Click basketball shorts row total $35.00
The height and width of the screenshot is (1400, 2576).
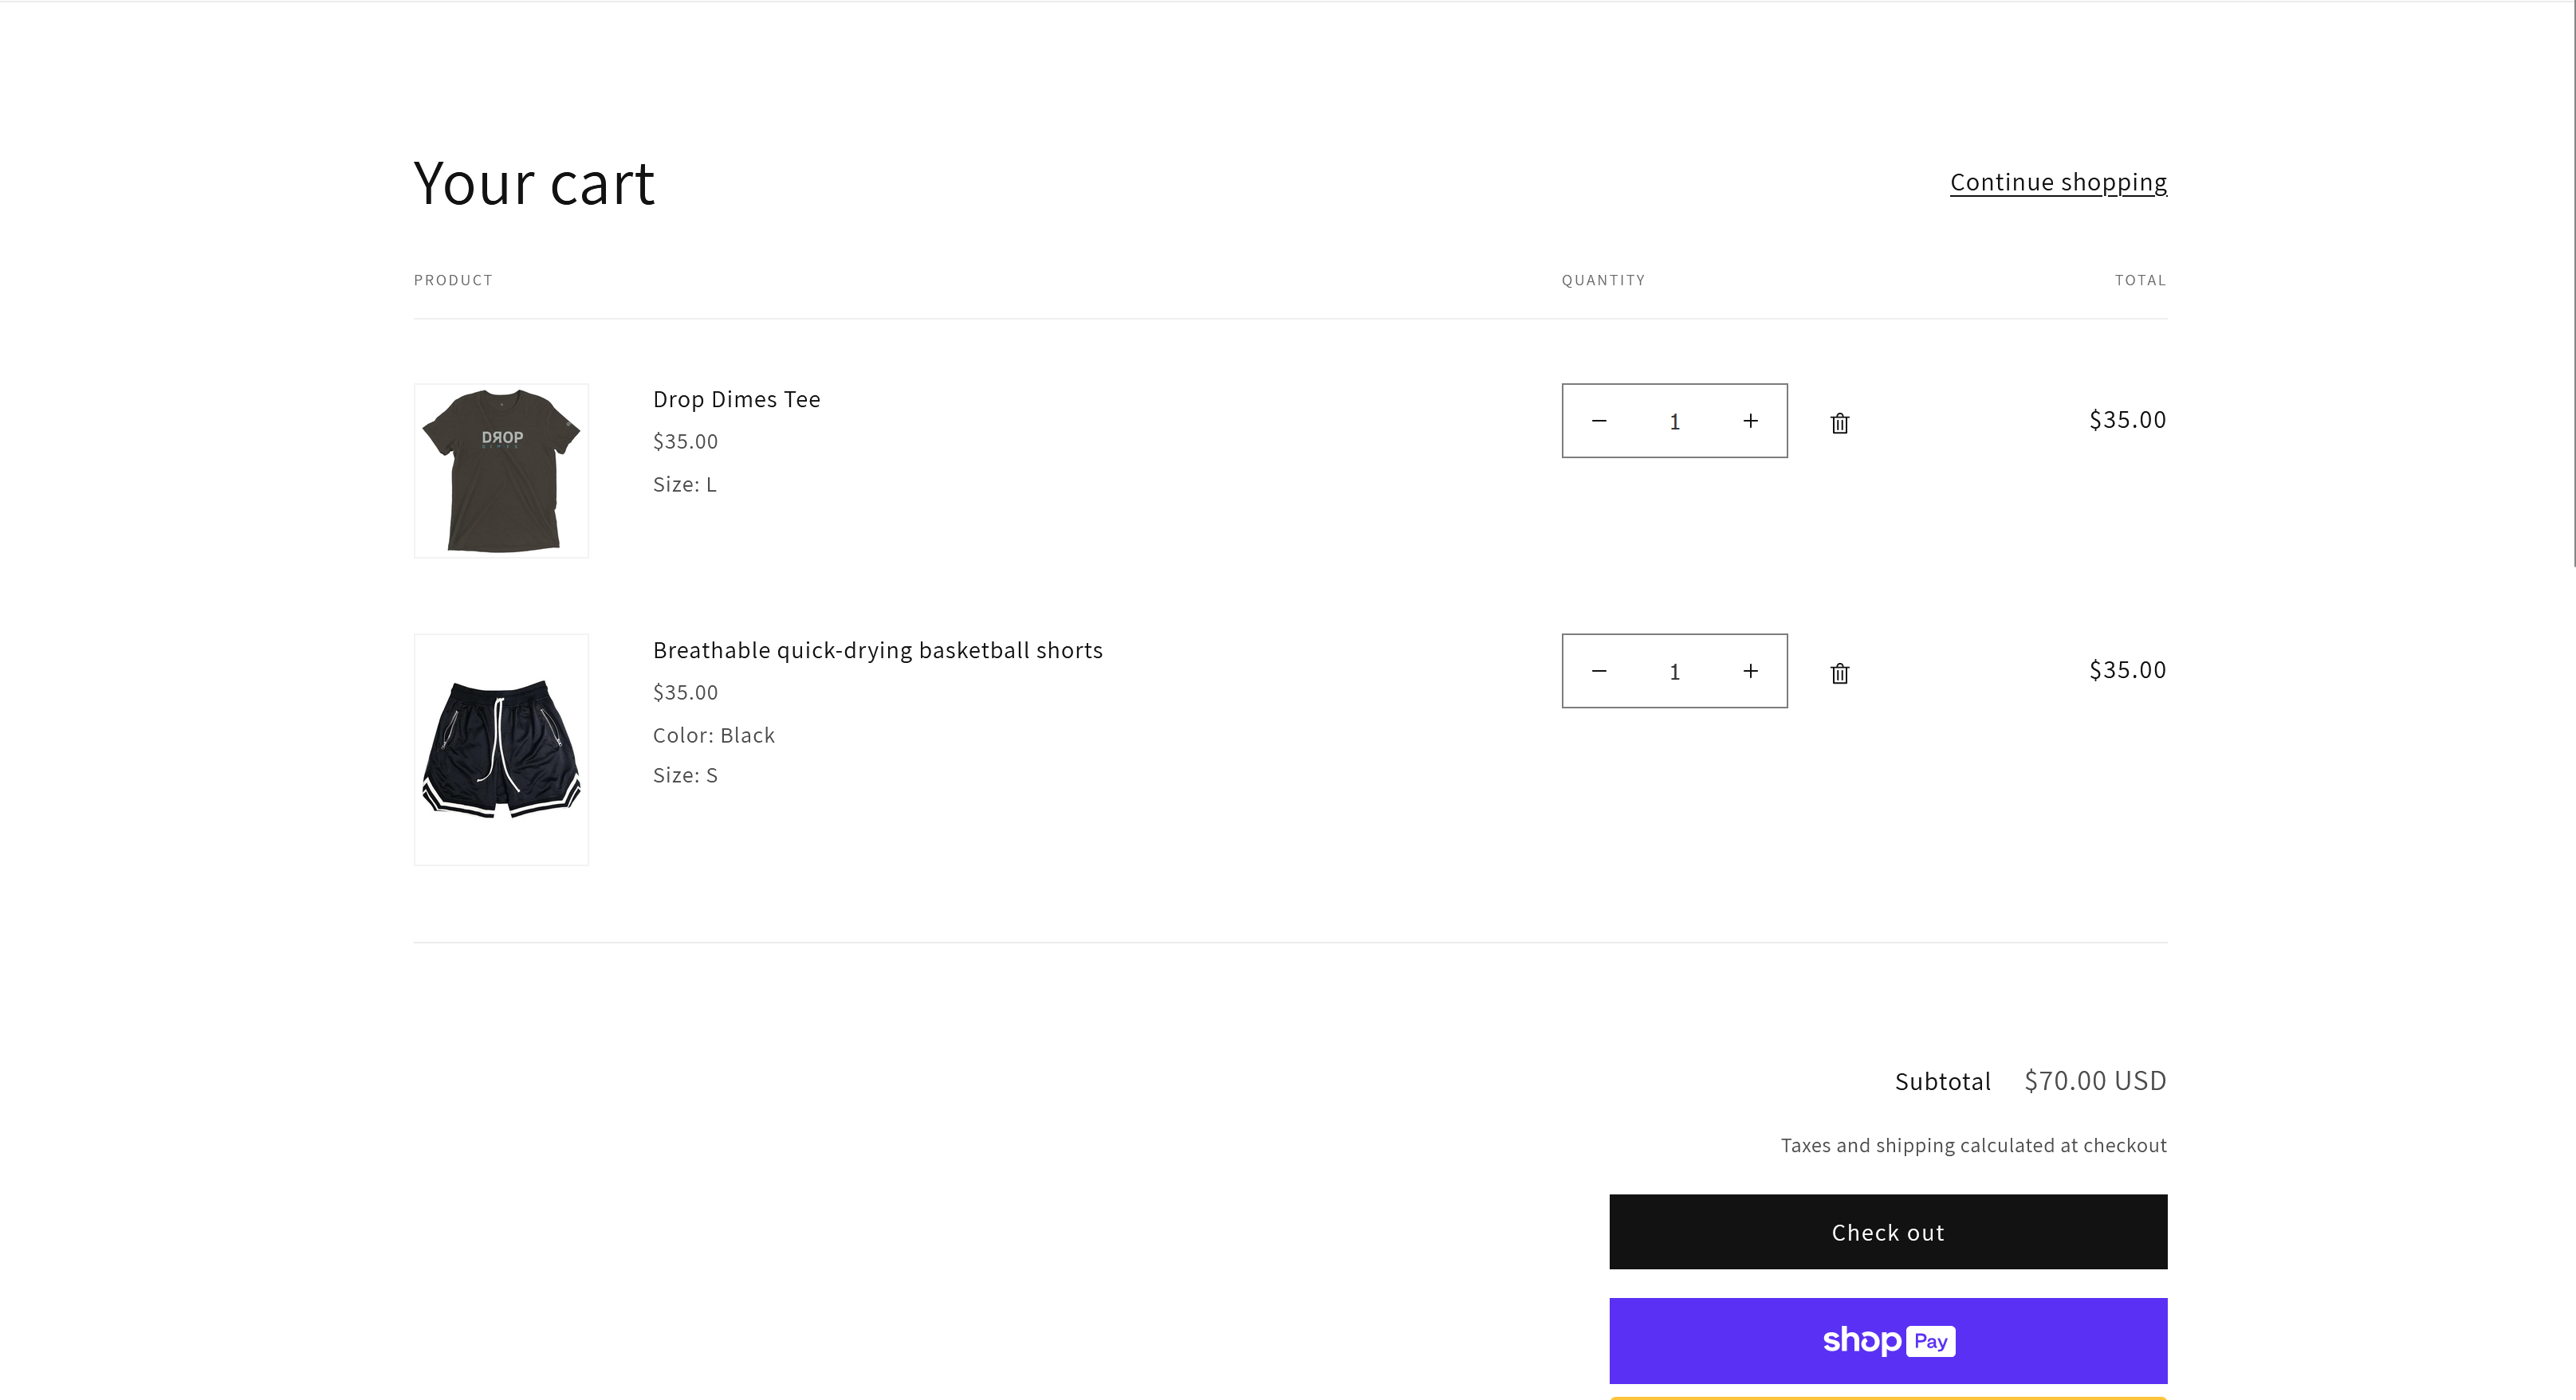pos(2127,669)
